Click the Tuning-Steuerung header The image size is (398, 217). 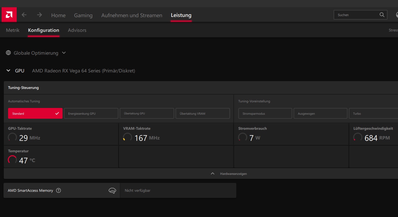(23, 88)
